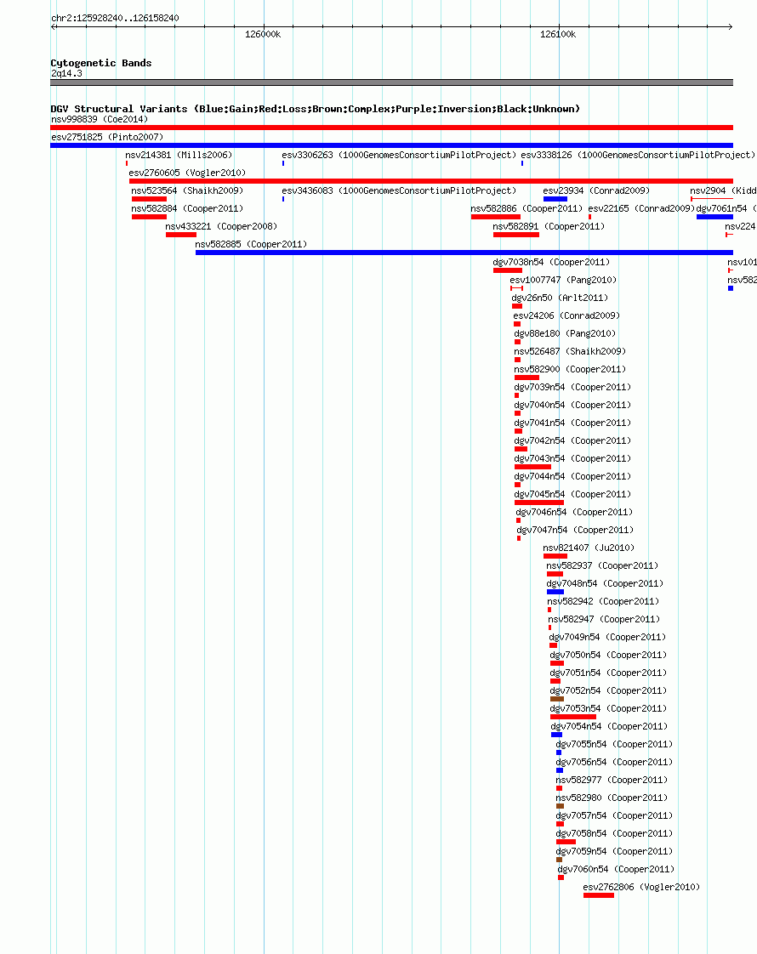
Task: Click dgv7060n54 (Cooper2011) label
Action: (616, 869)
